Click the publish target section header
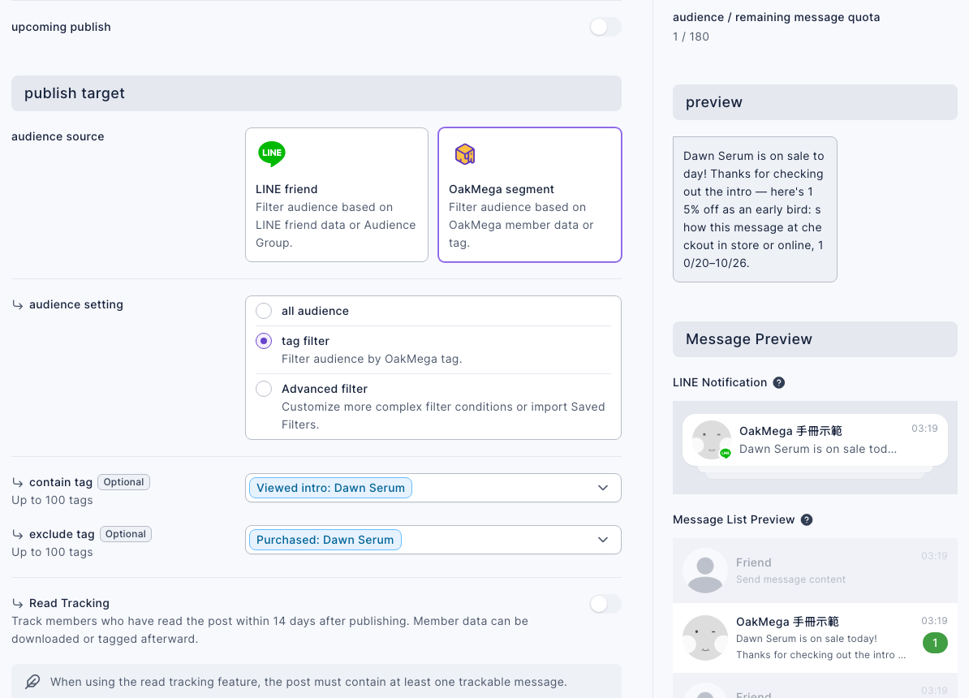Image resolution: width=969 pixels, height=698 pixels. pyautogui.click(x=317, y=93)
